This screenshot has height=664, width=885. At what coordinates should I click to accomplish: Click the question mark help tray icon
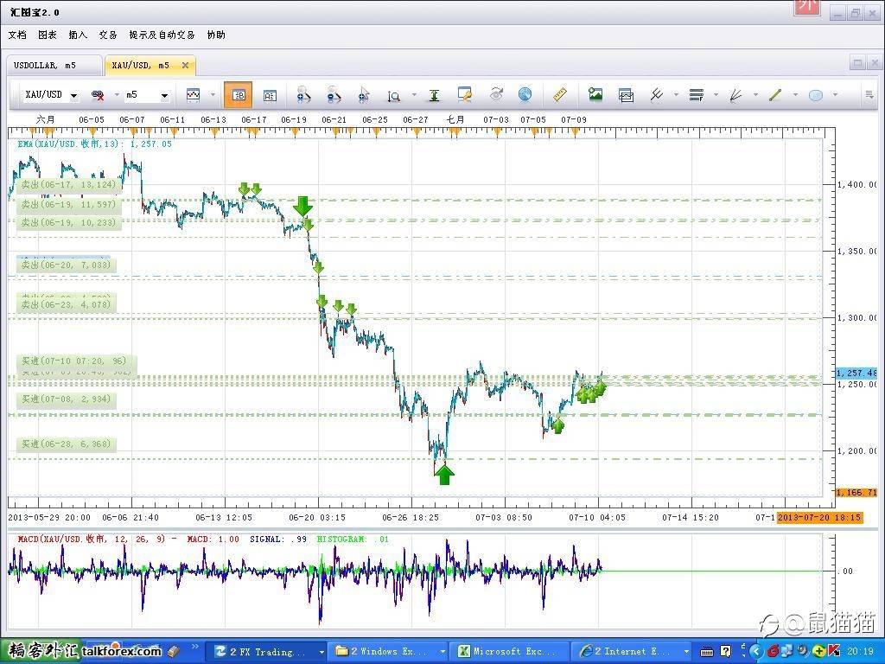[x=726, y=652]
